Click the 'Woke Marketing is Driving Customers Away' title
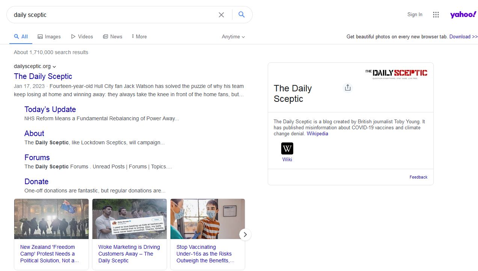 [x=129, y=254]
